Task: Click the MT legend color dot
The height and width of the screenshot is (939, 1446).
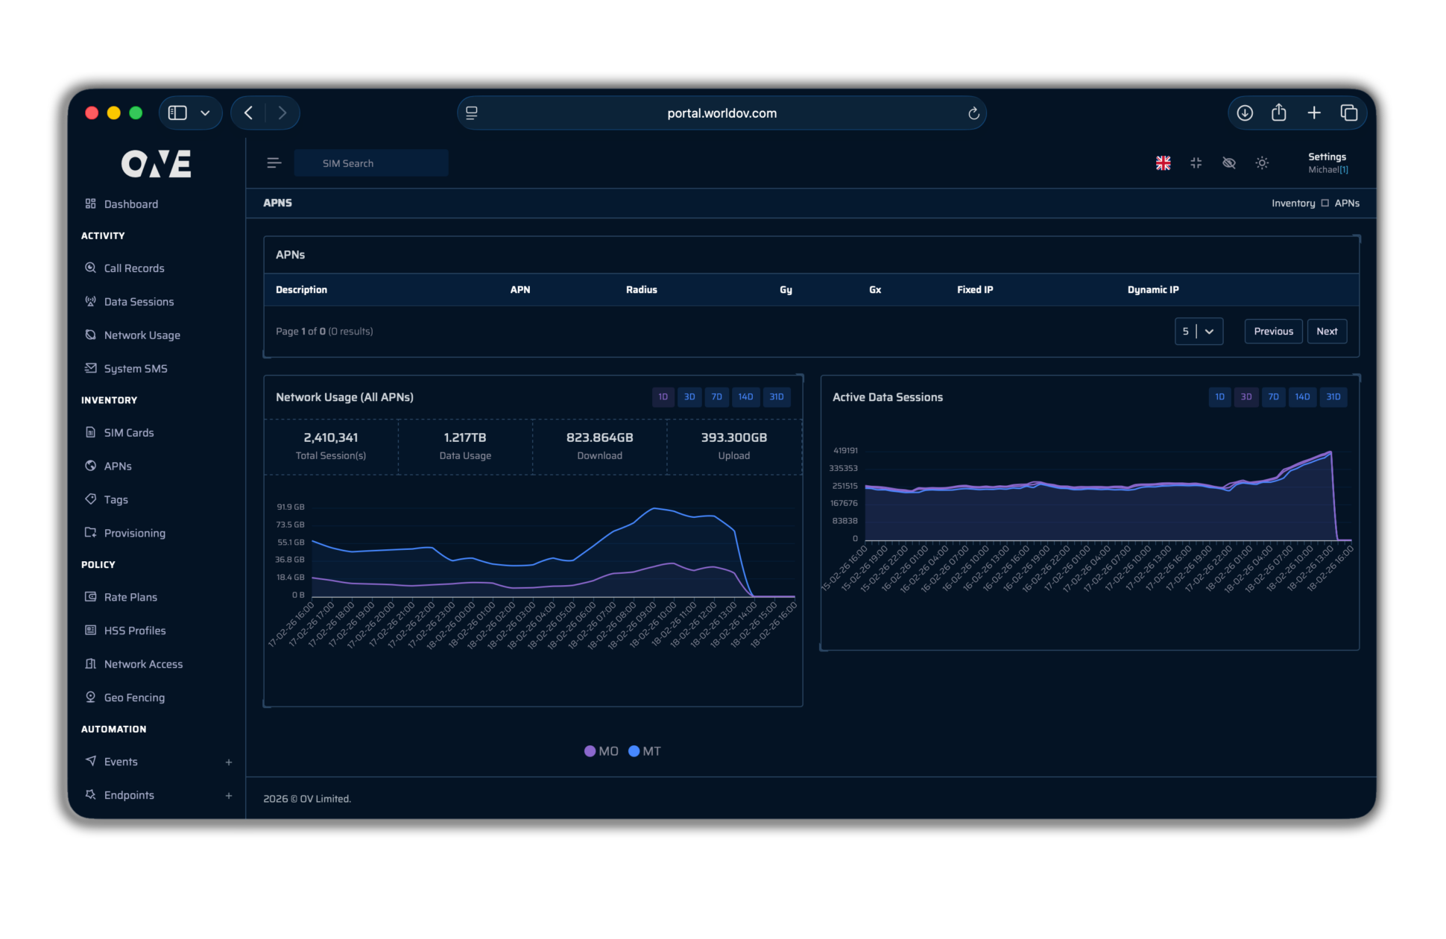Action: pos(634,751)
